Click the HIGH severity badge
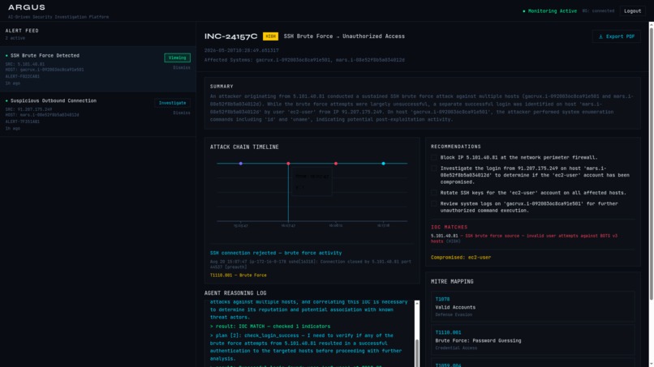The height and width of the screenshot is (367, 654). (270, 36)
